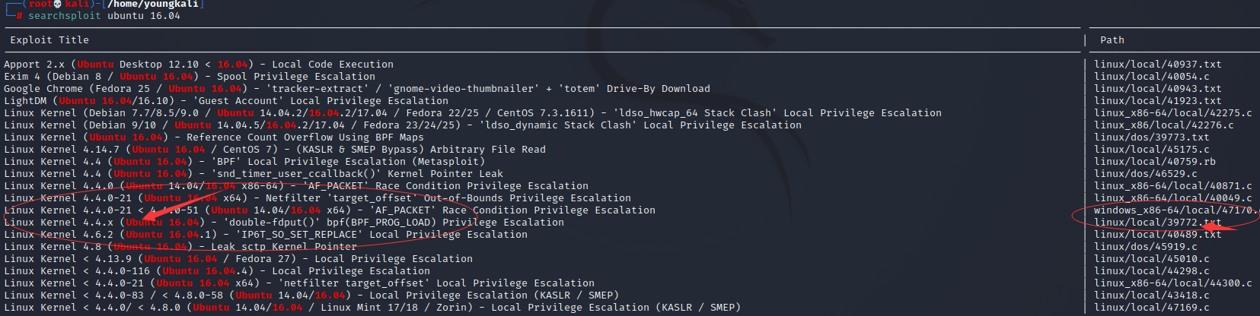Click path linux/local/45010.c

(1151, 259)
